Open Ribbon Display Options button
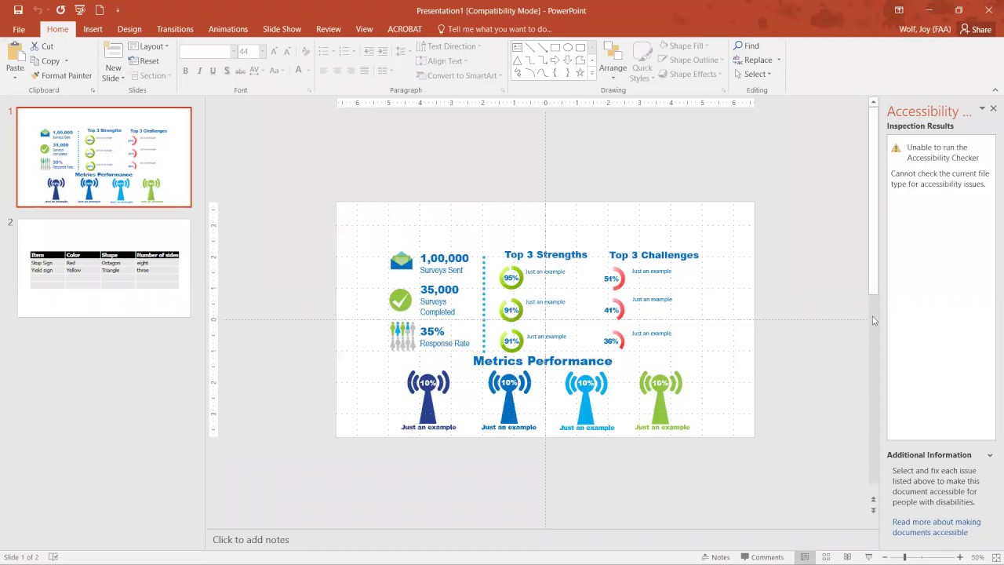1004x565 pixels. (899, 10)
